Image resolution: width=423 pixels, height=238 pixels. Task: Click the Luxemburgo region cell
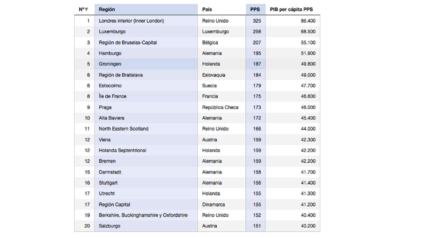pyautogui.click(x=146, y=31)
